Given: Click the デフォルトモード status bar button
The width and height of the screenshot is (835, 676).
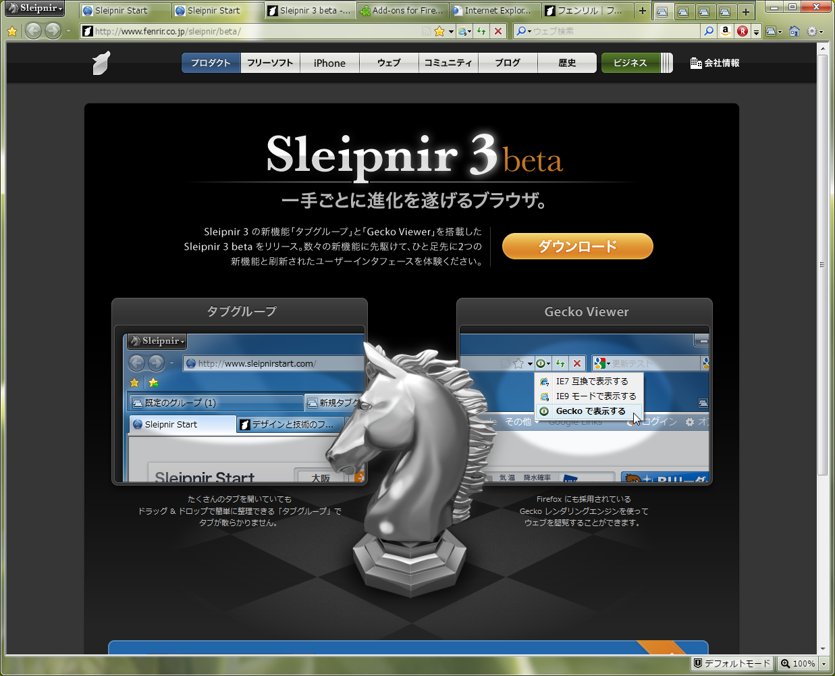Looking at the screenshot, I should (733, 663).
